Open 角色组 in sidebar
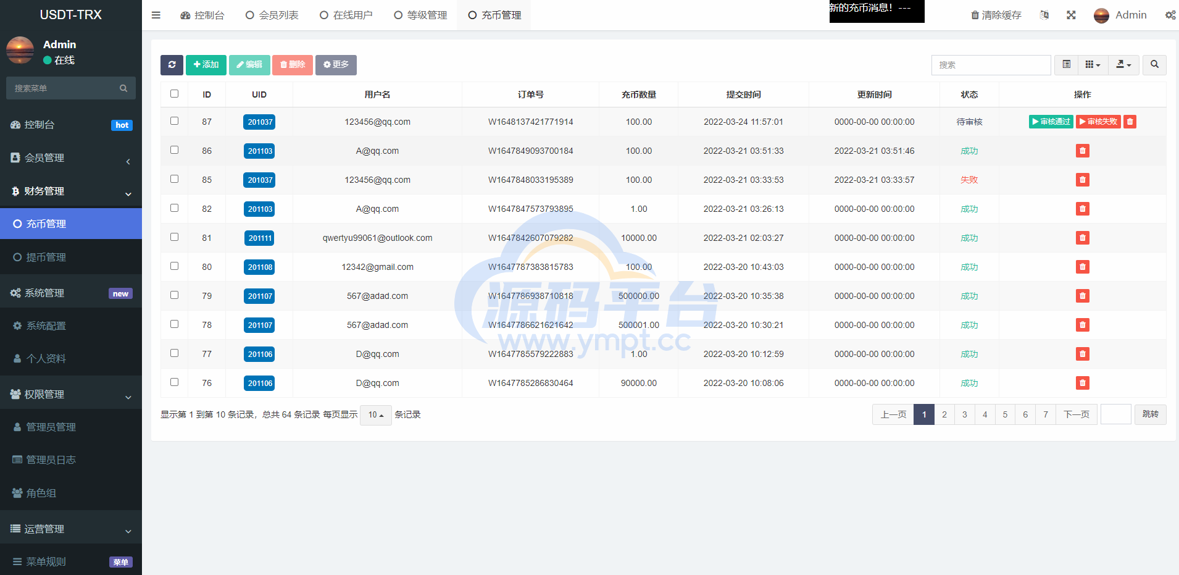Screen dimensions: 1179x575 (71, 493)
